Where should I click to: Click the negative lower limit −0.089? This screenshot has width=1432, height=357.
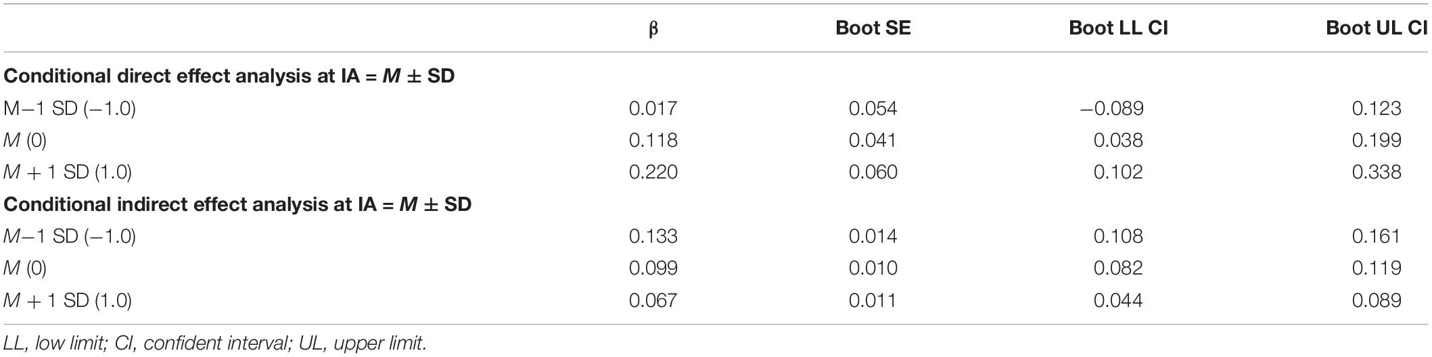[1111, 108]
